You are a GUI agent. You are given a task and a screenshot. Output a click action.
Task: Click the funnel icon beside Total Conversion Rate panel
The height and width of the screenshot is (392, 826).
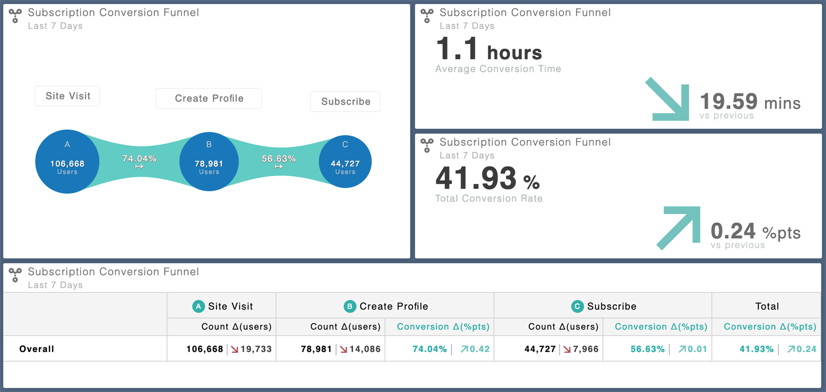tap(427, 145)
